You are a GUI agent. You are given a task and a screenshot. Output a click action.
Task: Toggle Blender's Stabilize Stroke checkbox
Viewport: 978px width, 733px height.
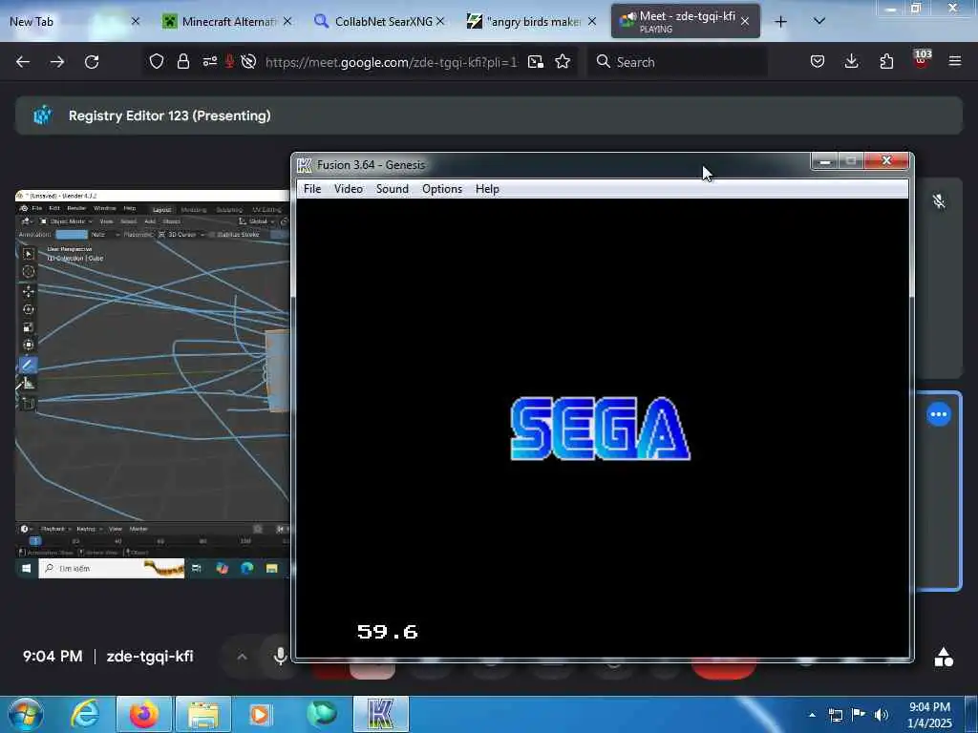pyautogui.click(x=212, y=235)
